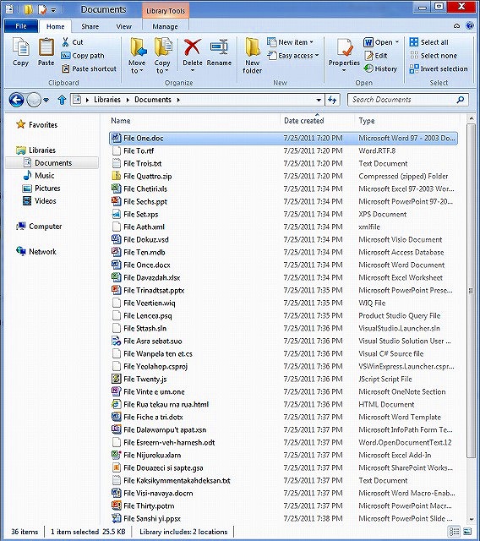
Task: Switch to the Home ribbon tab
Action: tap(55, 26)
